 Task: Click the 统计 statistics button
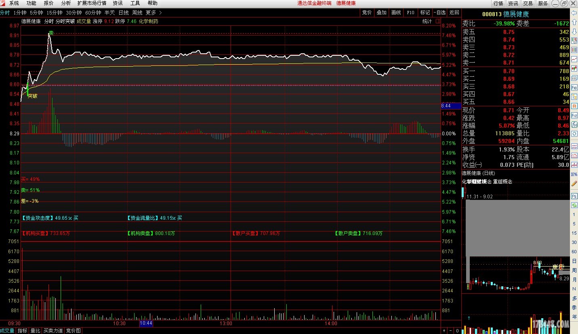click(x=427, y=21)
